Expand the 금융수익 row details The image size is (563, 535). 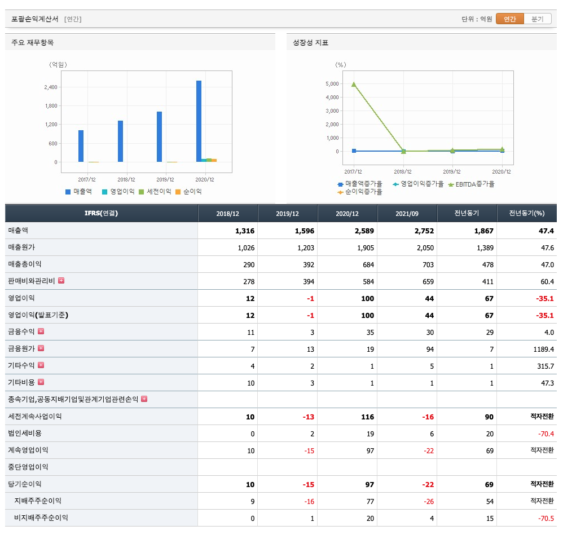41,331
